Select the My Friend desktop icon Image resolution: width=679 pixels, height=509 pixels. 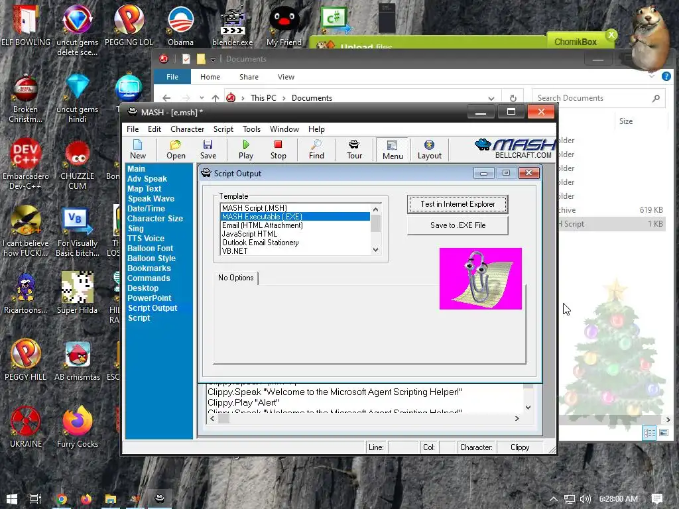[x=284, y=25]
